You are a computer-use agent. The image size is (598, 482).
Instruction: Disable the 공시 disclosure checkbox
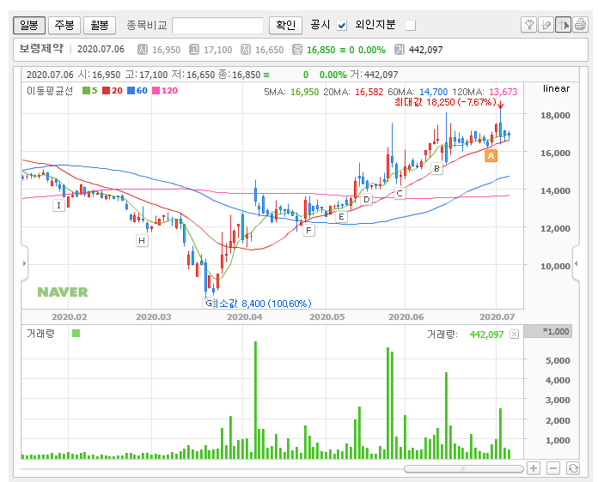pos(342,26)
